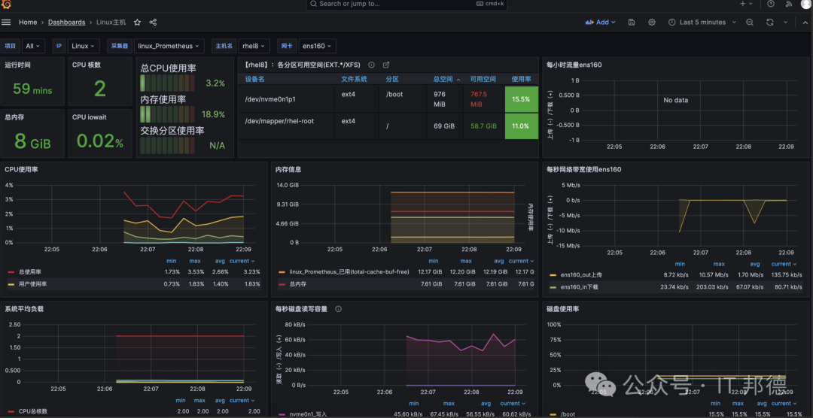This screenshot has width=813, height=418.
Task: Open the IP Linux variable dropdown
Action: [x=84, y=46]
